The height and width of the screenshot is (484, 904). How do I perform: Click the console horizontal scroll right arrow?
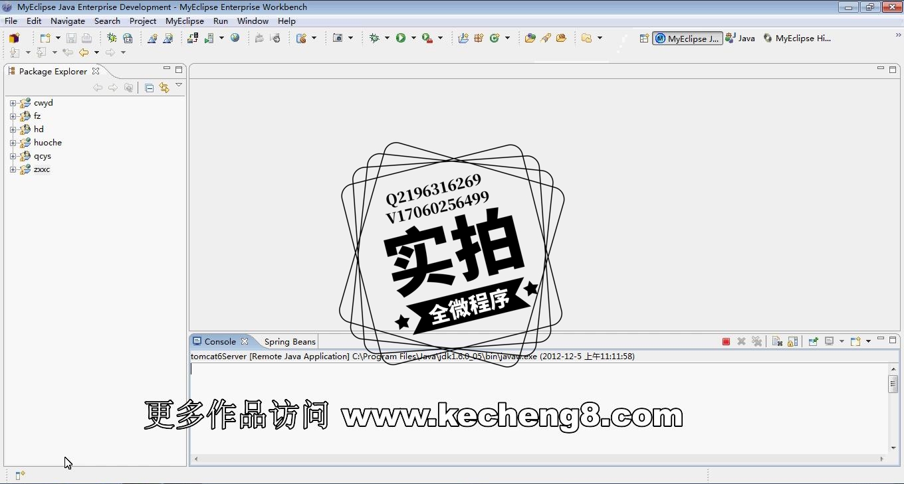pyautogui.click(x=881, y=458)
